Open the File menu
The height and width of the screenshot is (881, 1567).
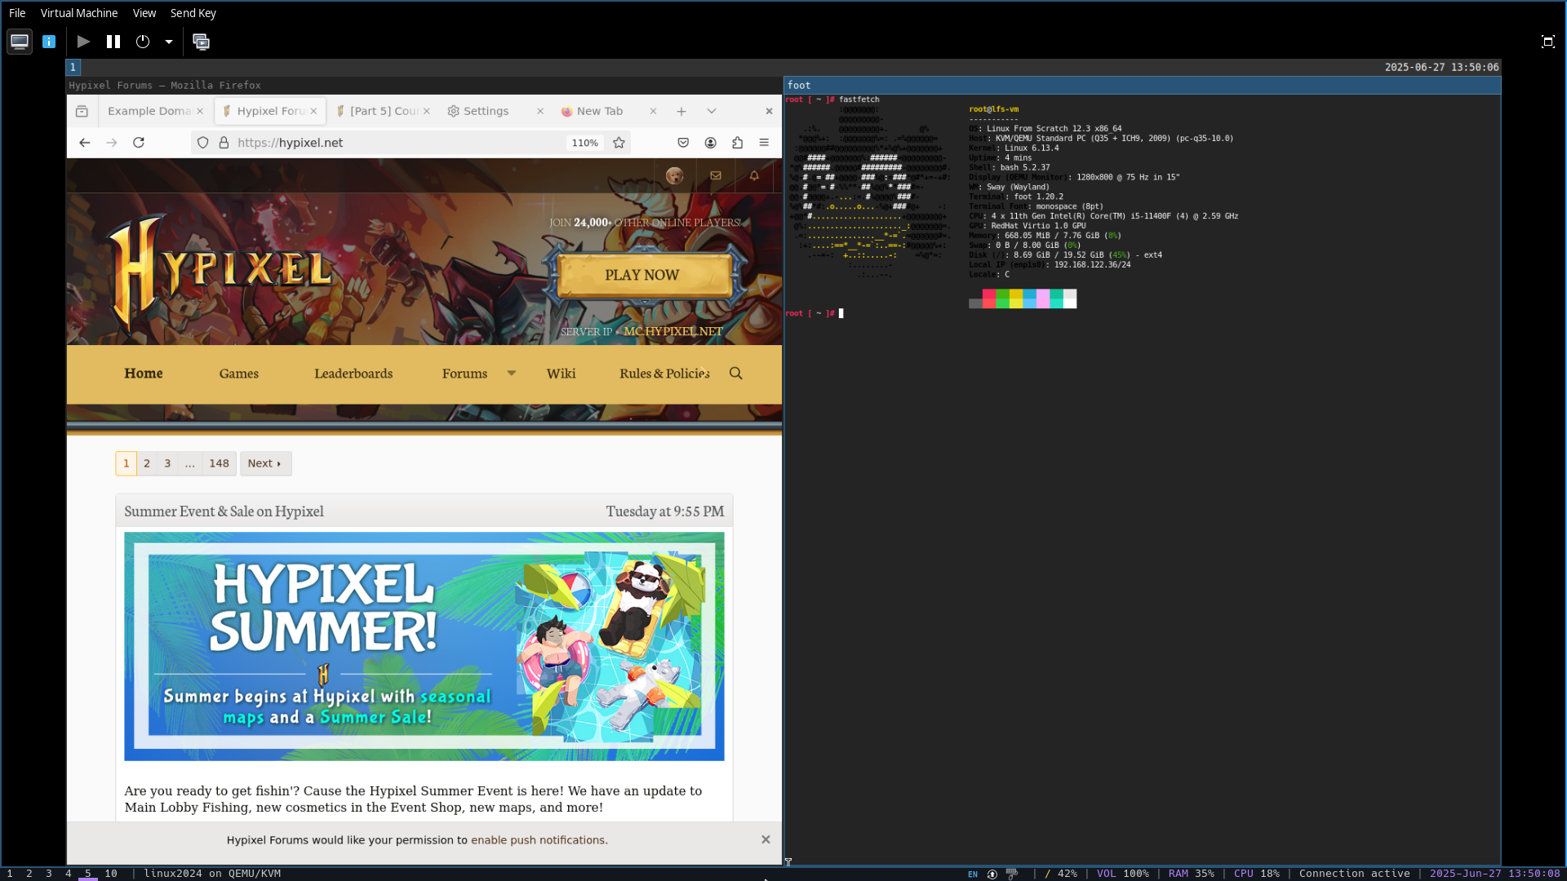click(x=17, y=13)
